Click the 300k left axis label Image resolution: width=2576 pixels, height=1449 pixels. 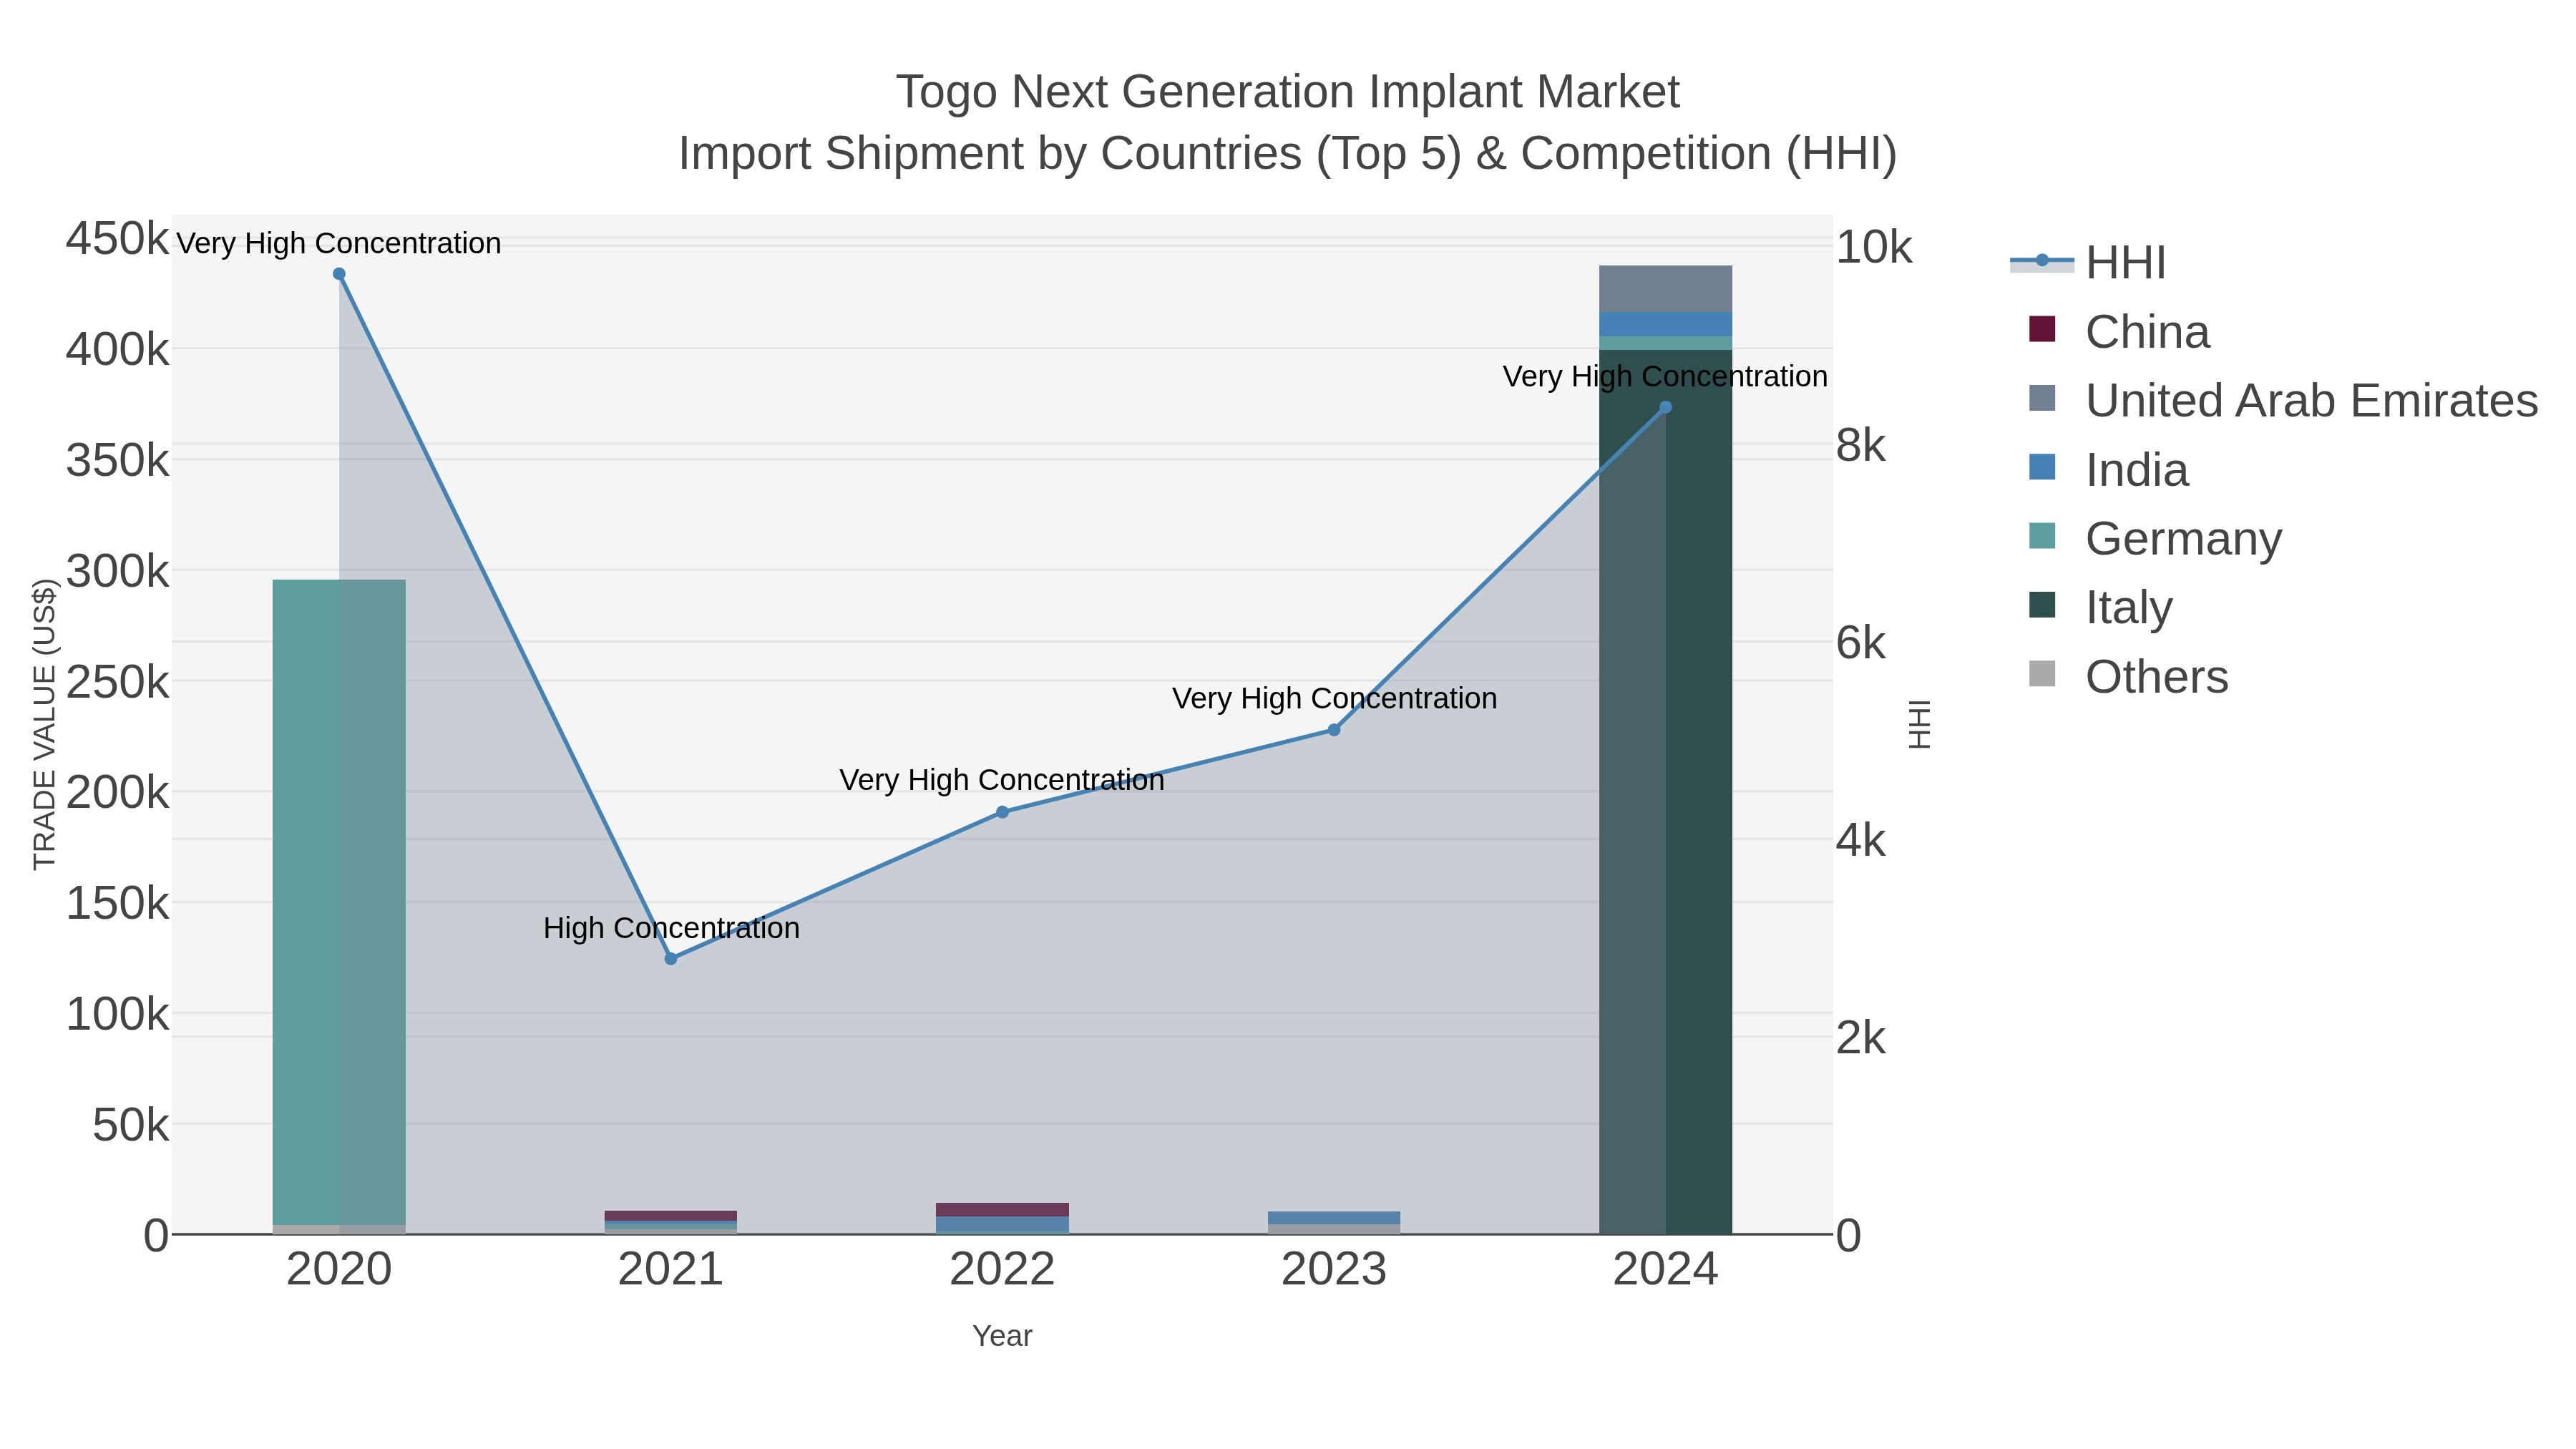(x=117, y=572)
